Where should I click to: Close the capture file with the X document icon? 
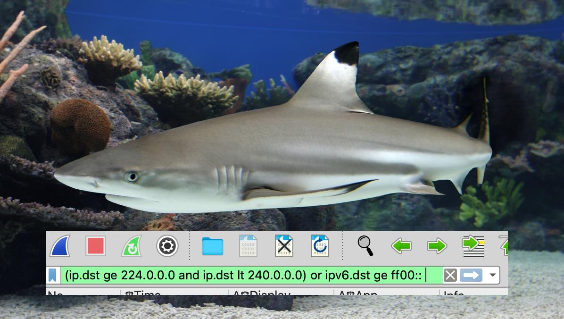coord(284,246)
